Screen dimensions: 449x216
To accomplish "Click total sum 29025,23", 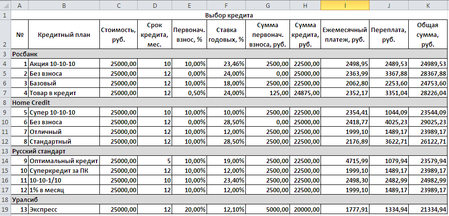I will [428, 122].
